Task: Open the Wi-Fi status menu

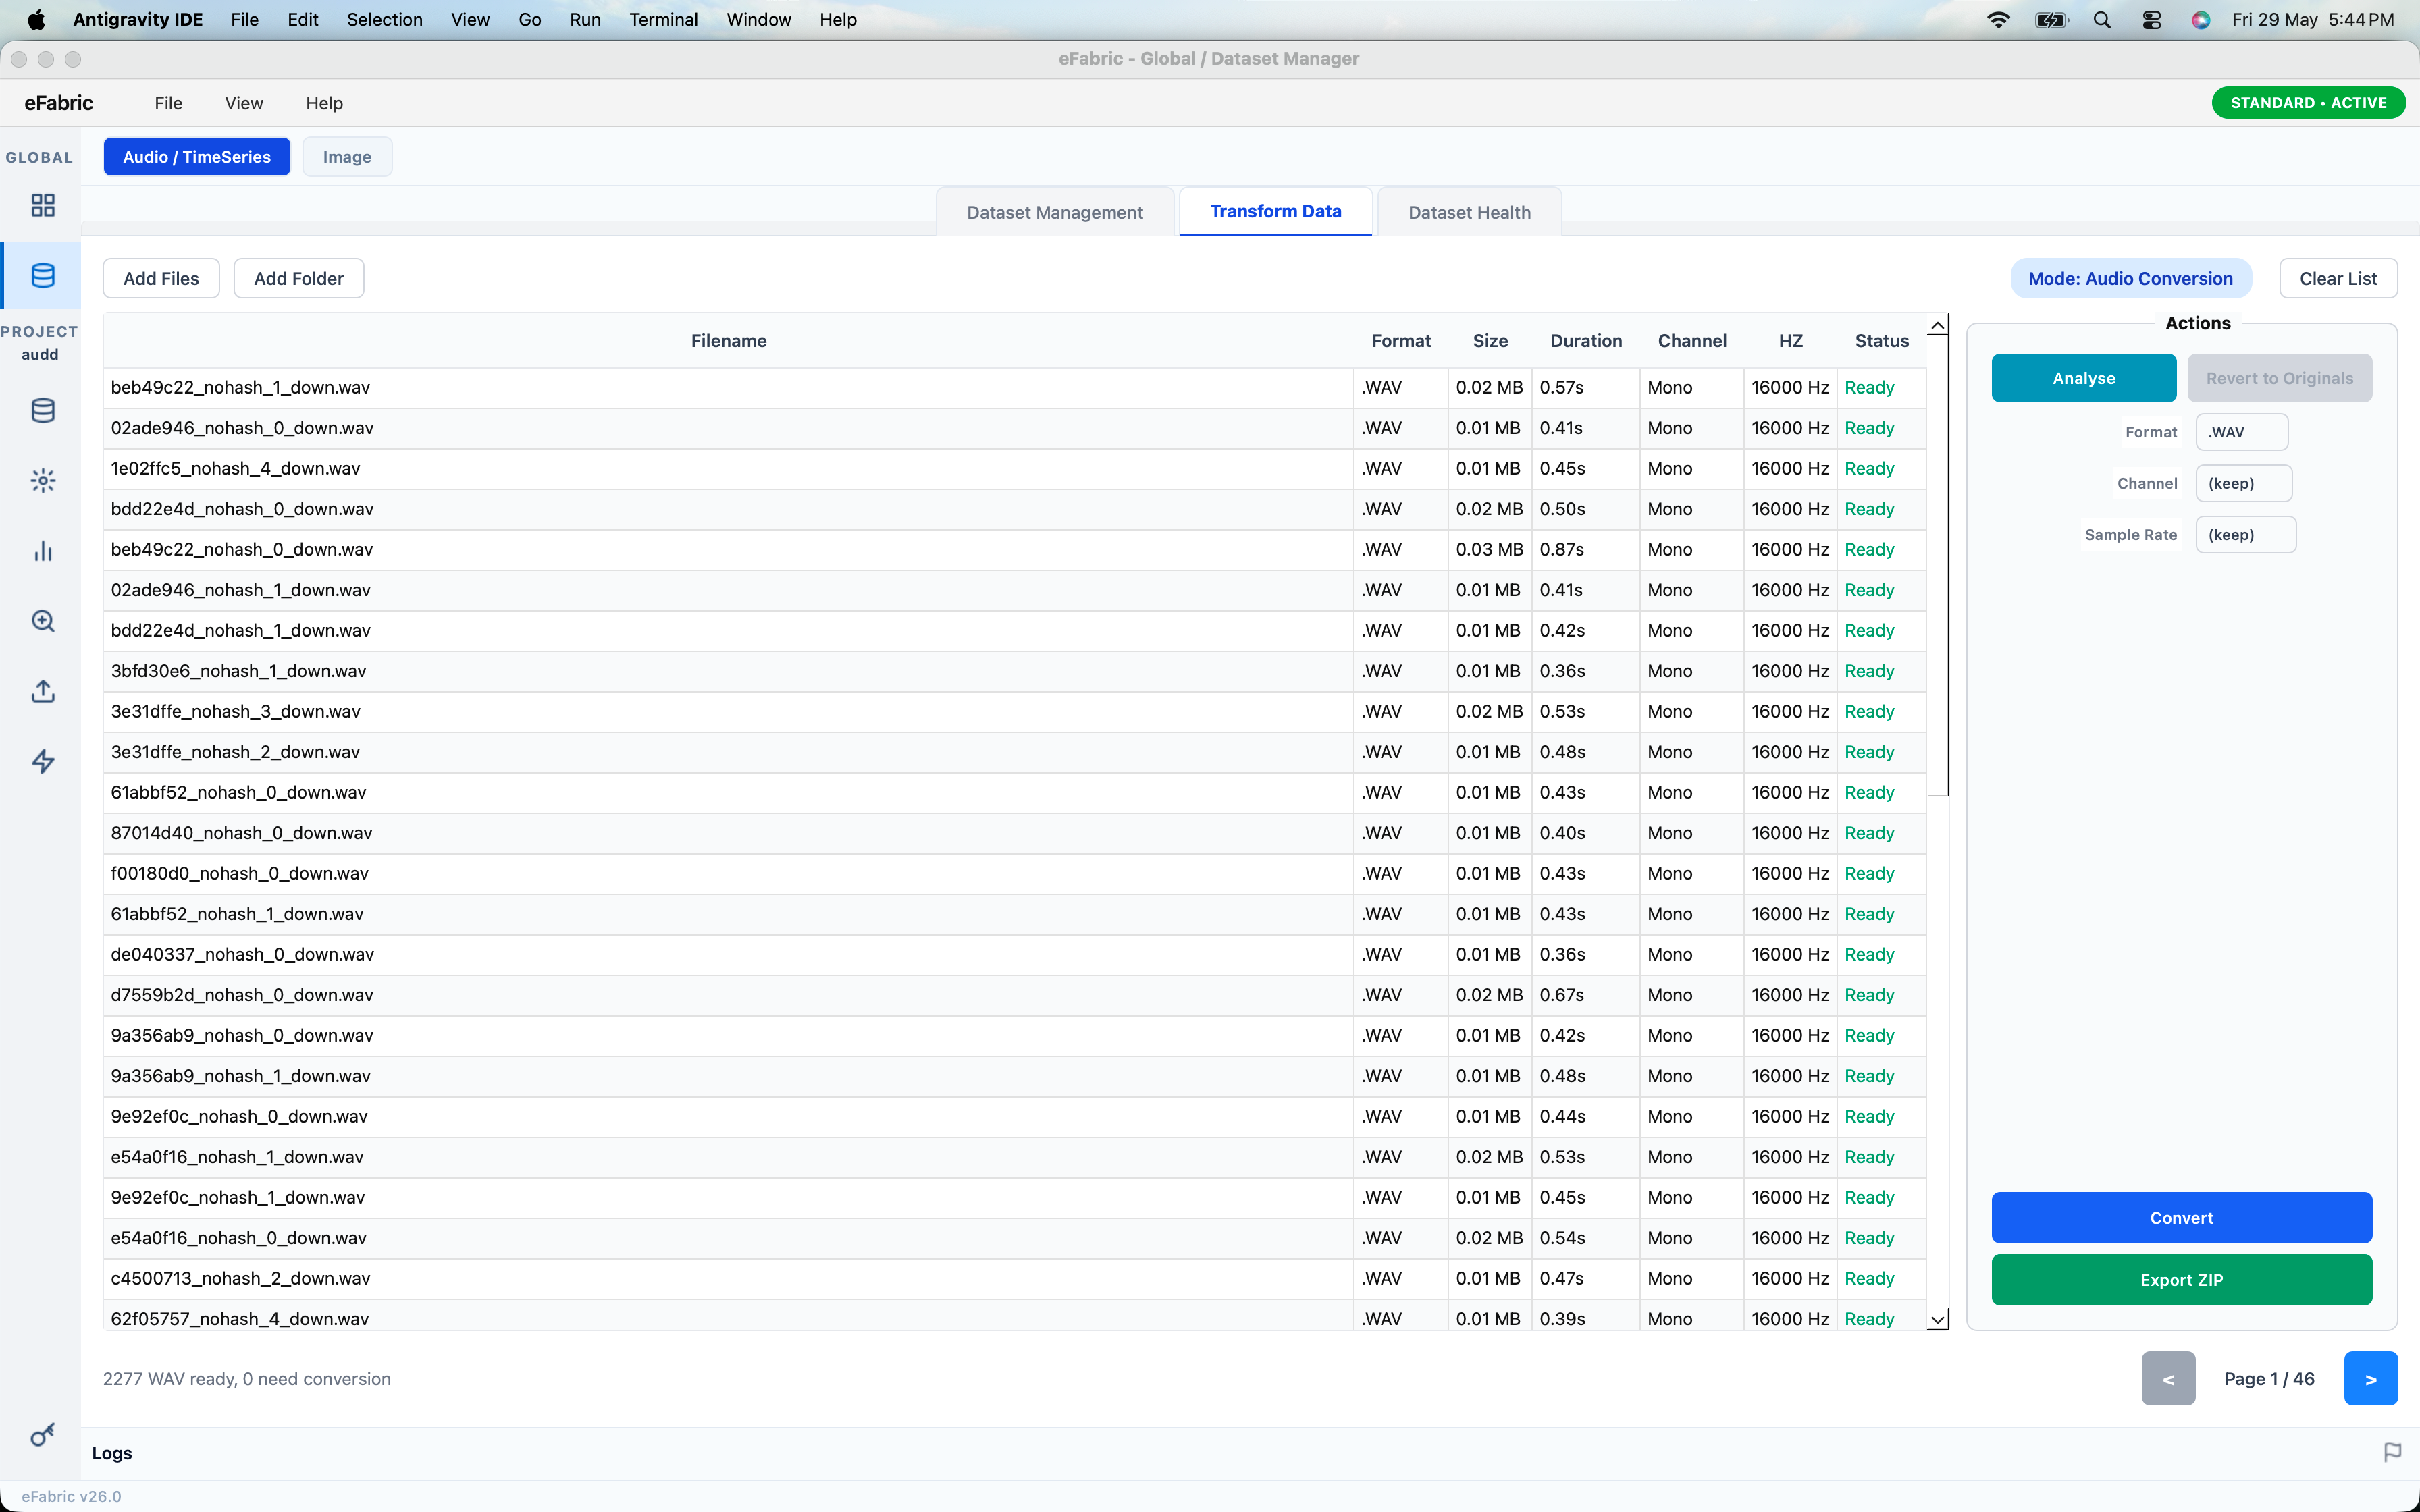Action: click(1998, 19)
